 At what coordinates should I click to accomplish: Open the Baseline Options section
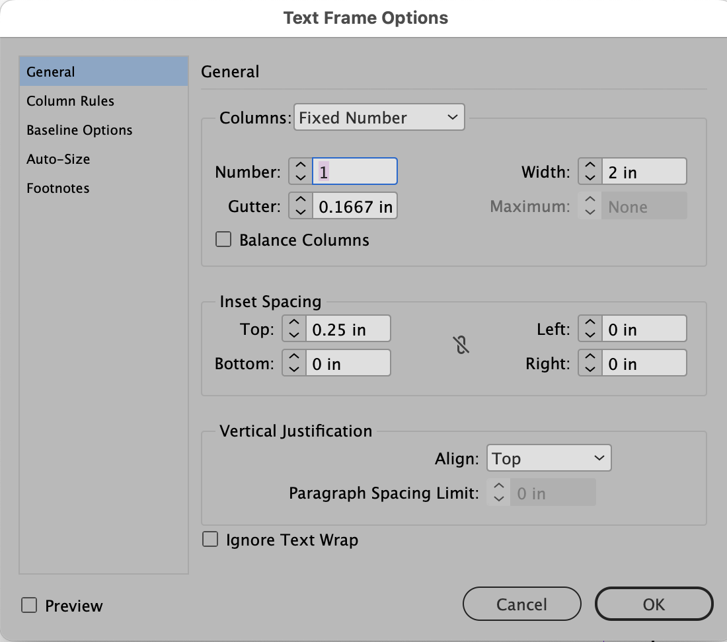79,129
